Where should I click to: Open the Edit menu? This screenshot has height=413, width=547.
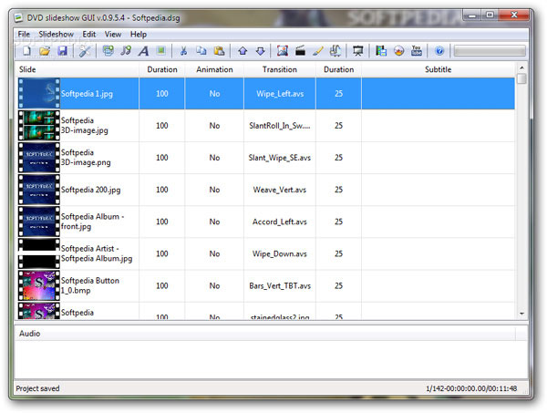click(x=89, y=34)
